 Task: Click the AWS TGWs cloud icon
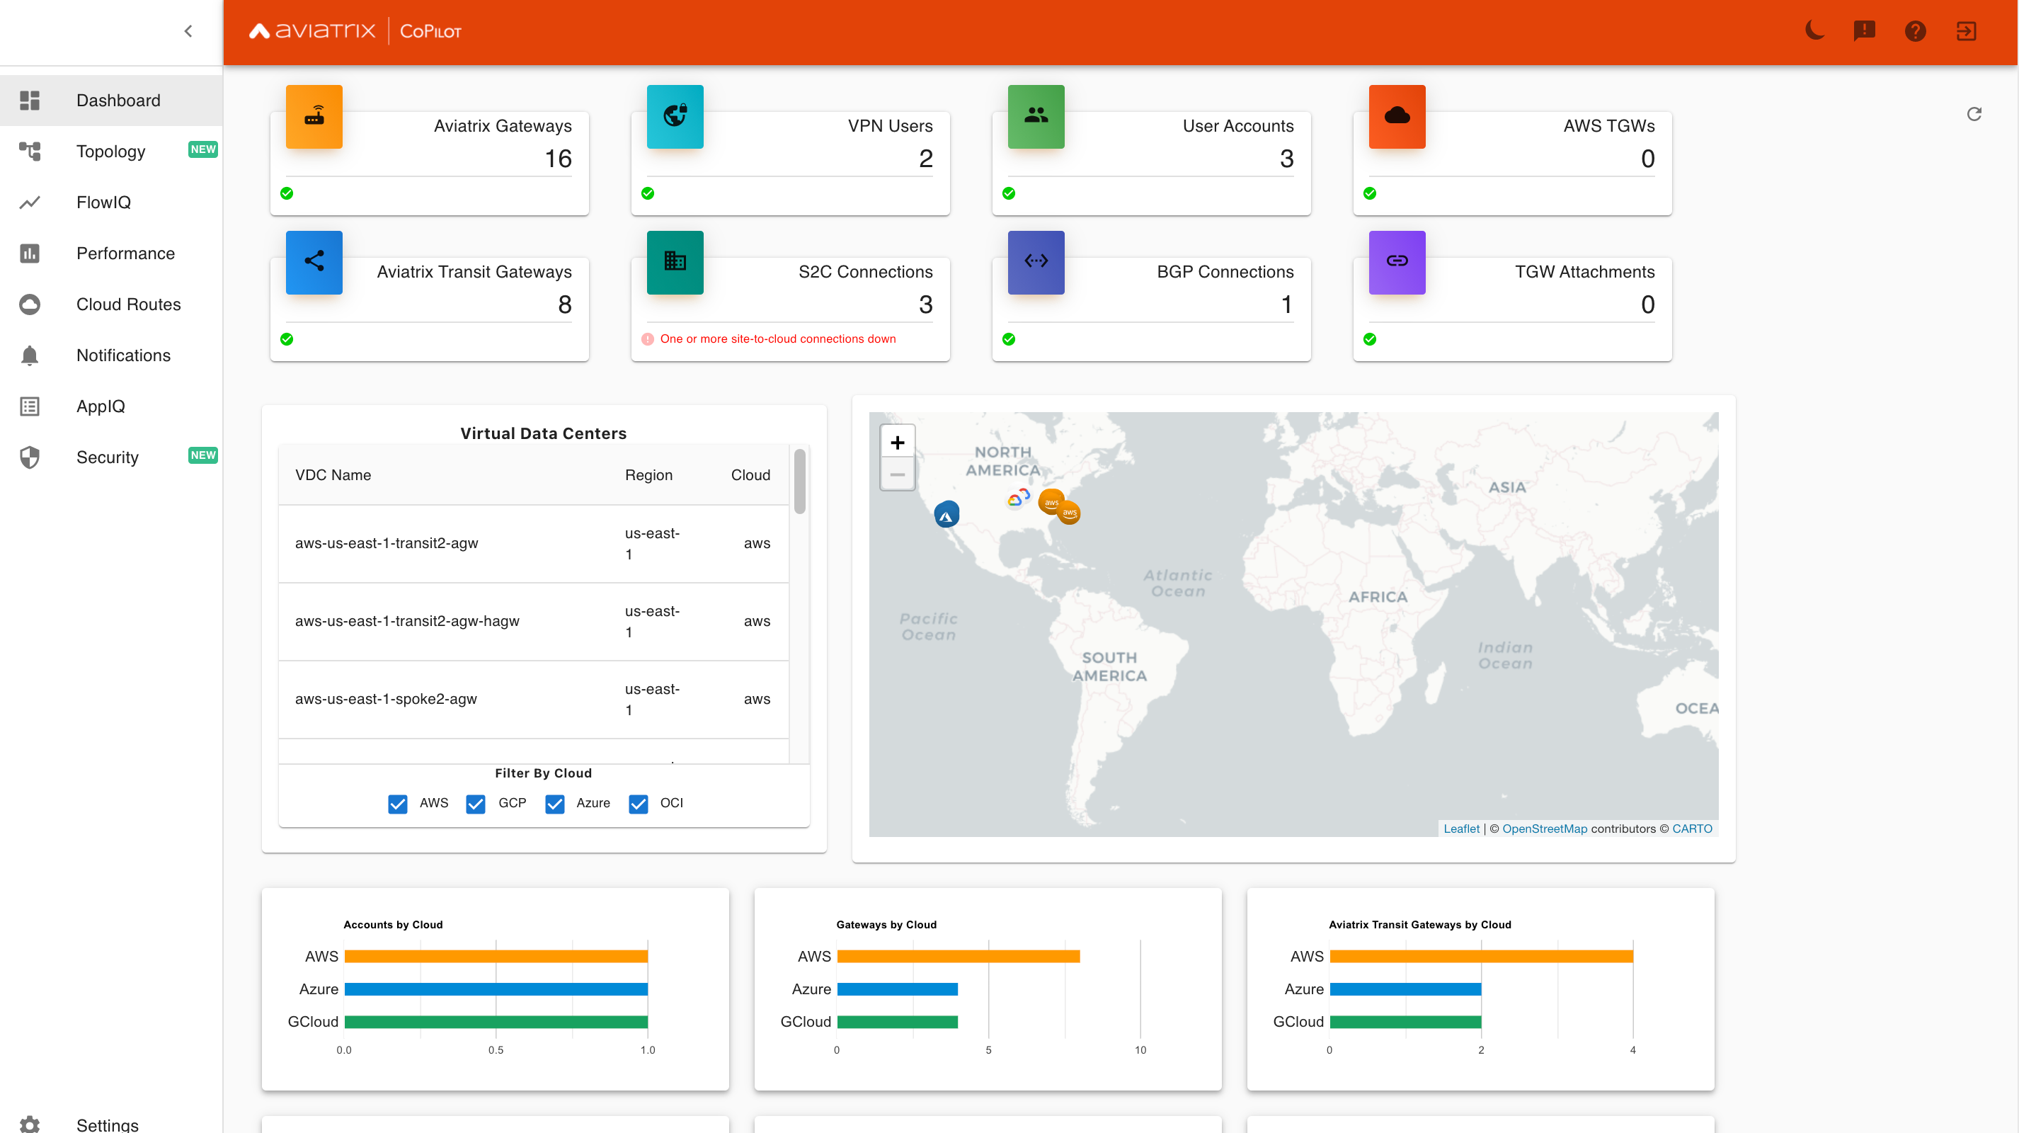(x=1397, y=117)
